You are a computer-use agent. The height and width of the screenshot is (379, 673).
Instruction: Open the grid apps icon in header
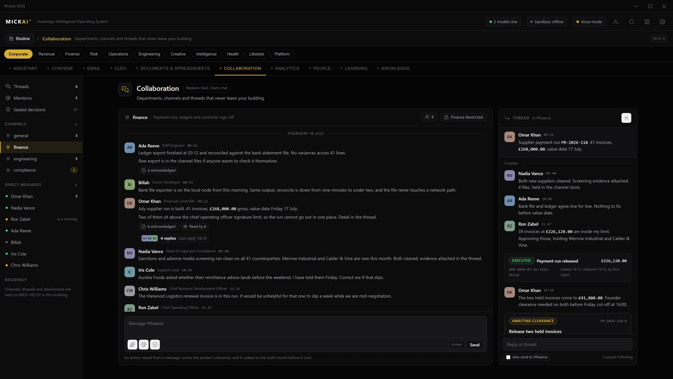point(647,22)
